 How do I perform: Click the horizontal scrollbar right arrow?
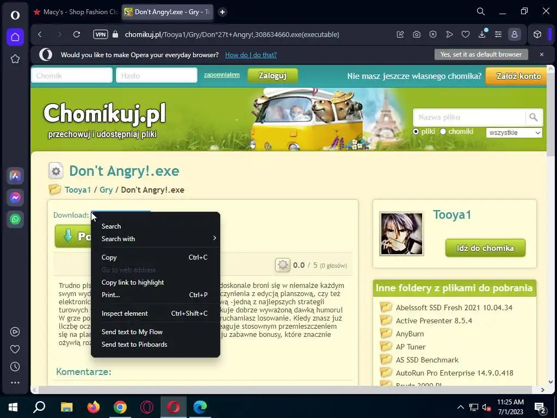pyautogui.click(x=542, y=390)
